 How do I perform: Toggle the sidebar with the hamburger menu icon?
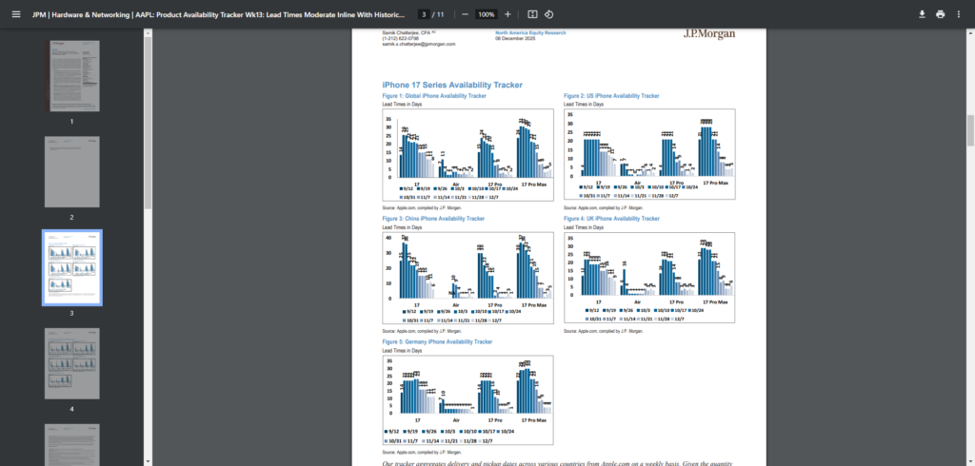click(15, 14)
